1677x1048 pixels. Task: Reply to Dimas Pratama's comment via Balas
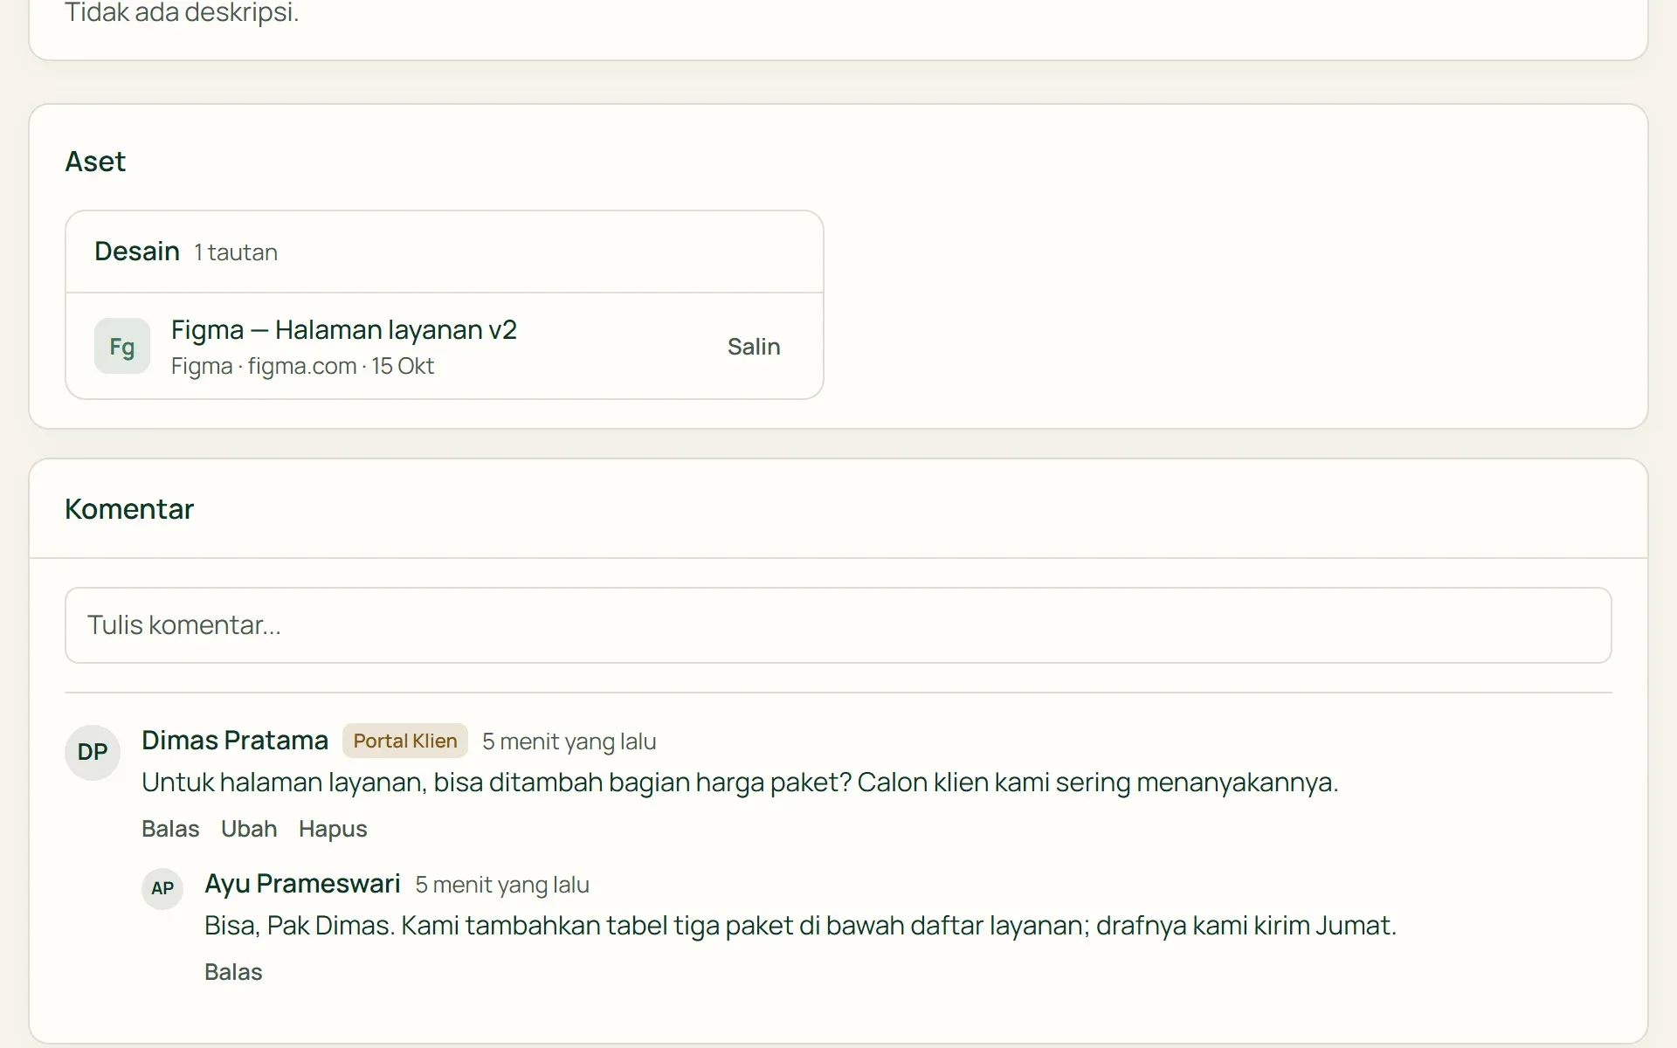point(170,829)
